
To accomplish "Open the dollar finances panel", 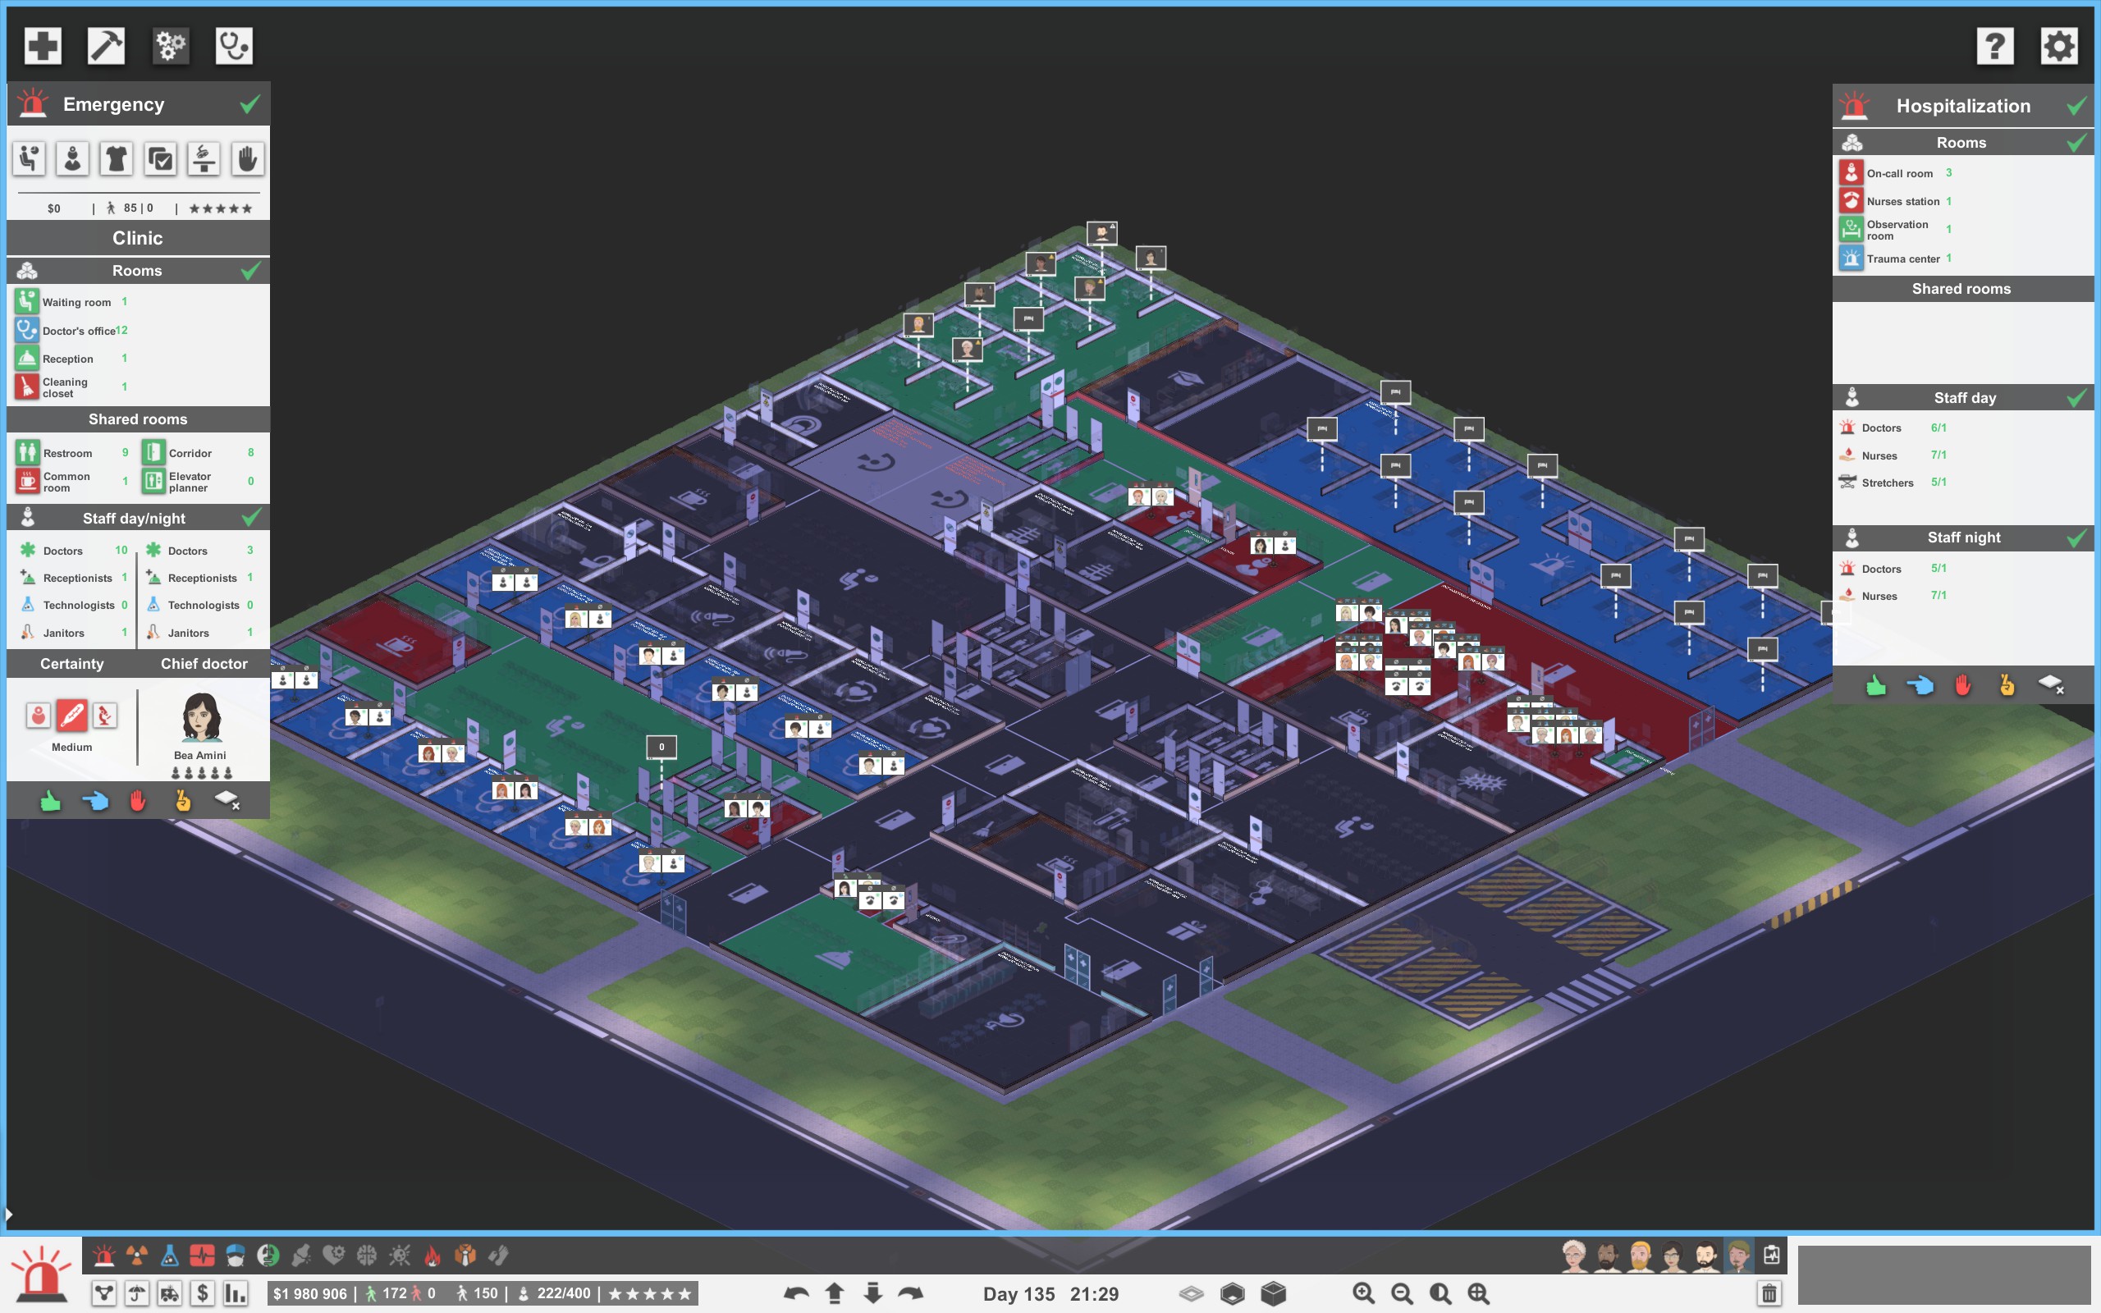I will click(202, 1294).
